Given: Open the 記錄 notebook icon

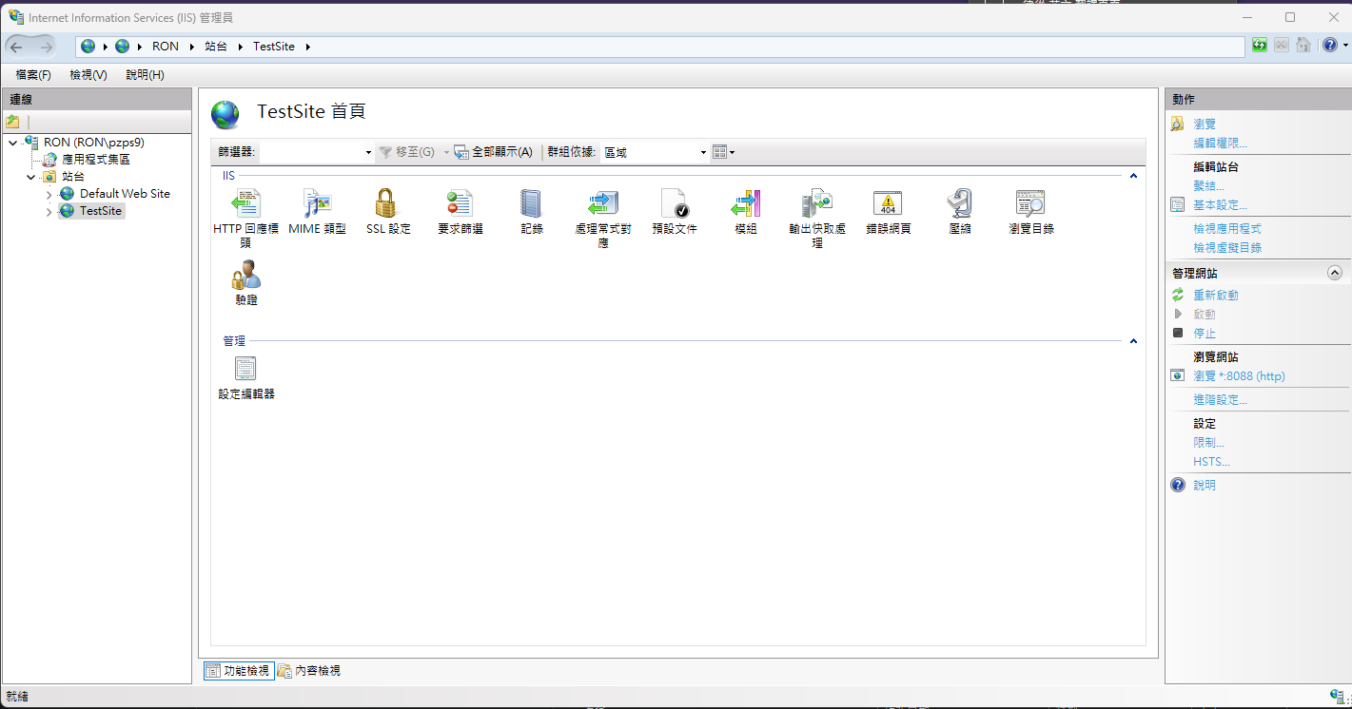Looking at the screenshot, I should coord(531,203).
